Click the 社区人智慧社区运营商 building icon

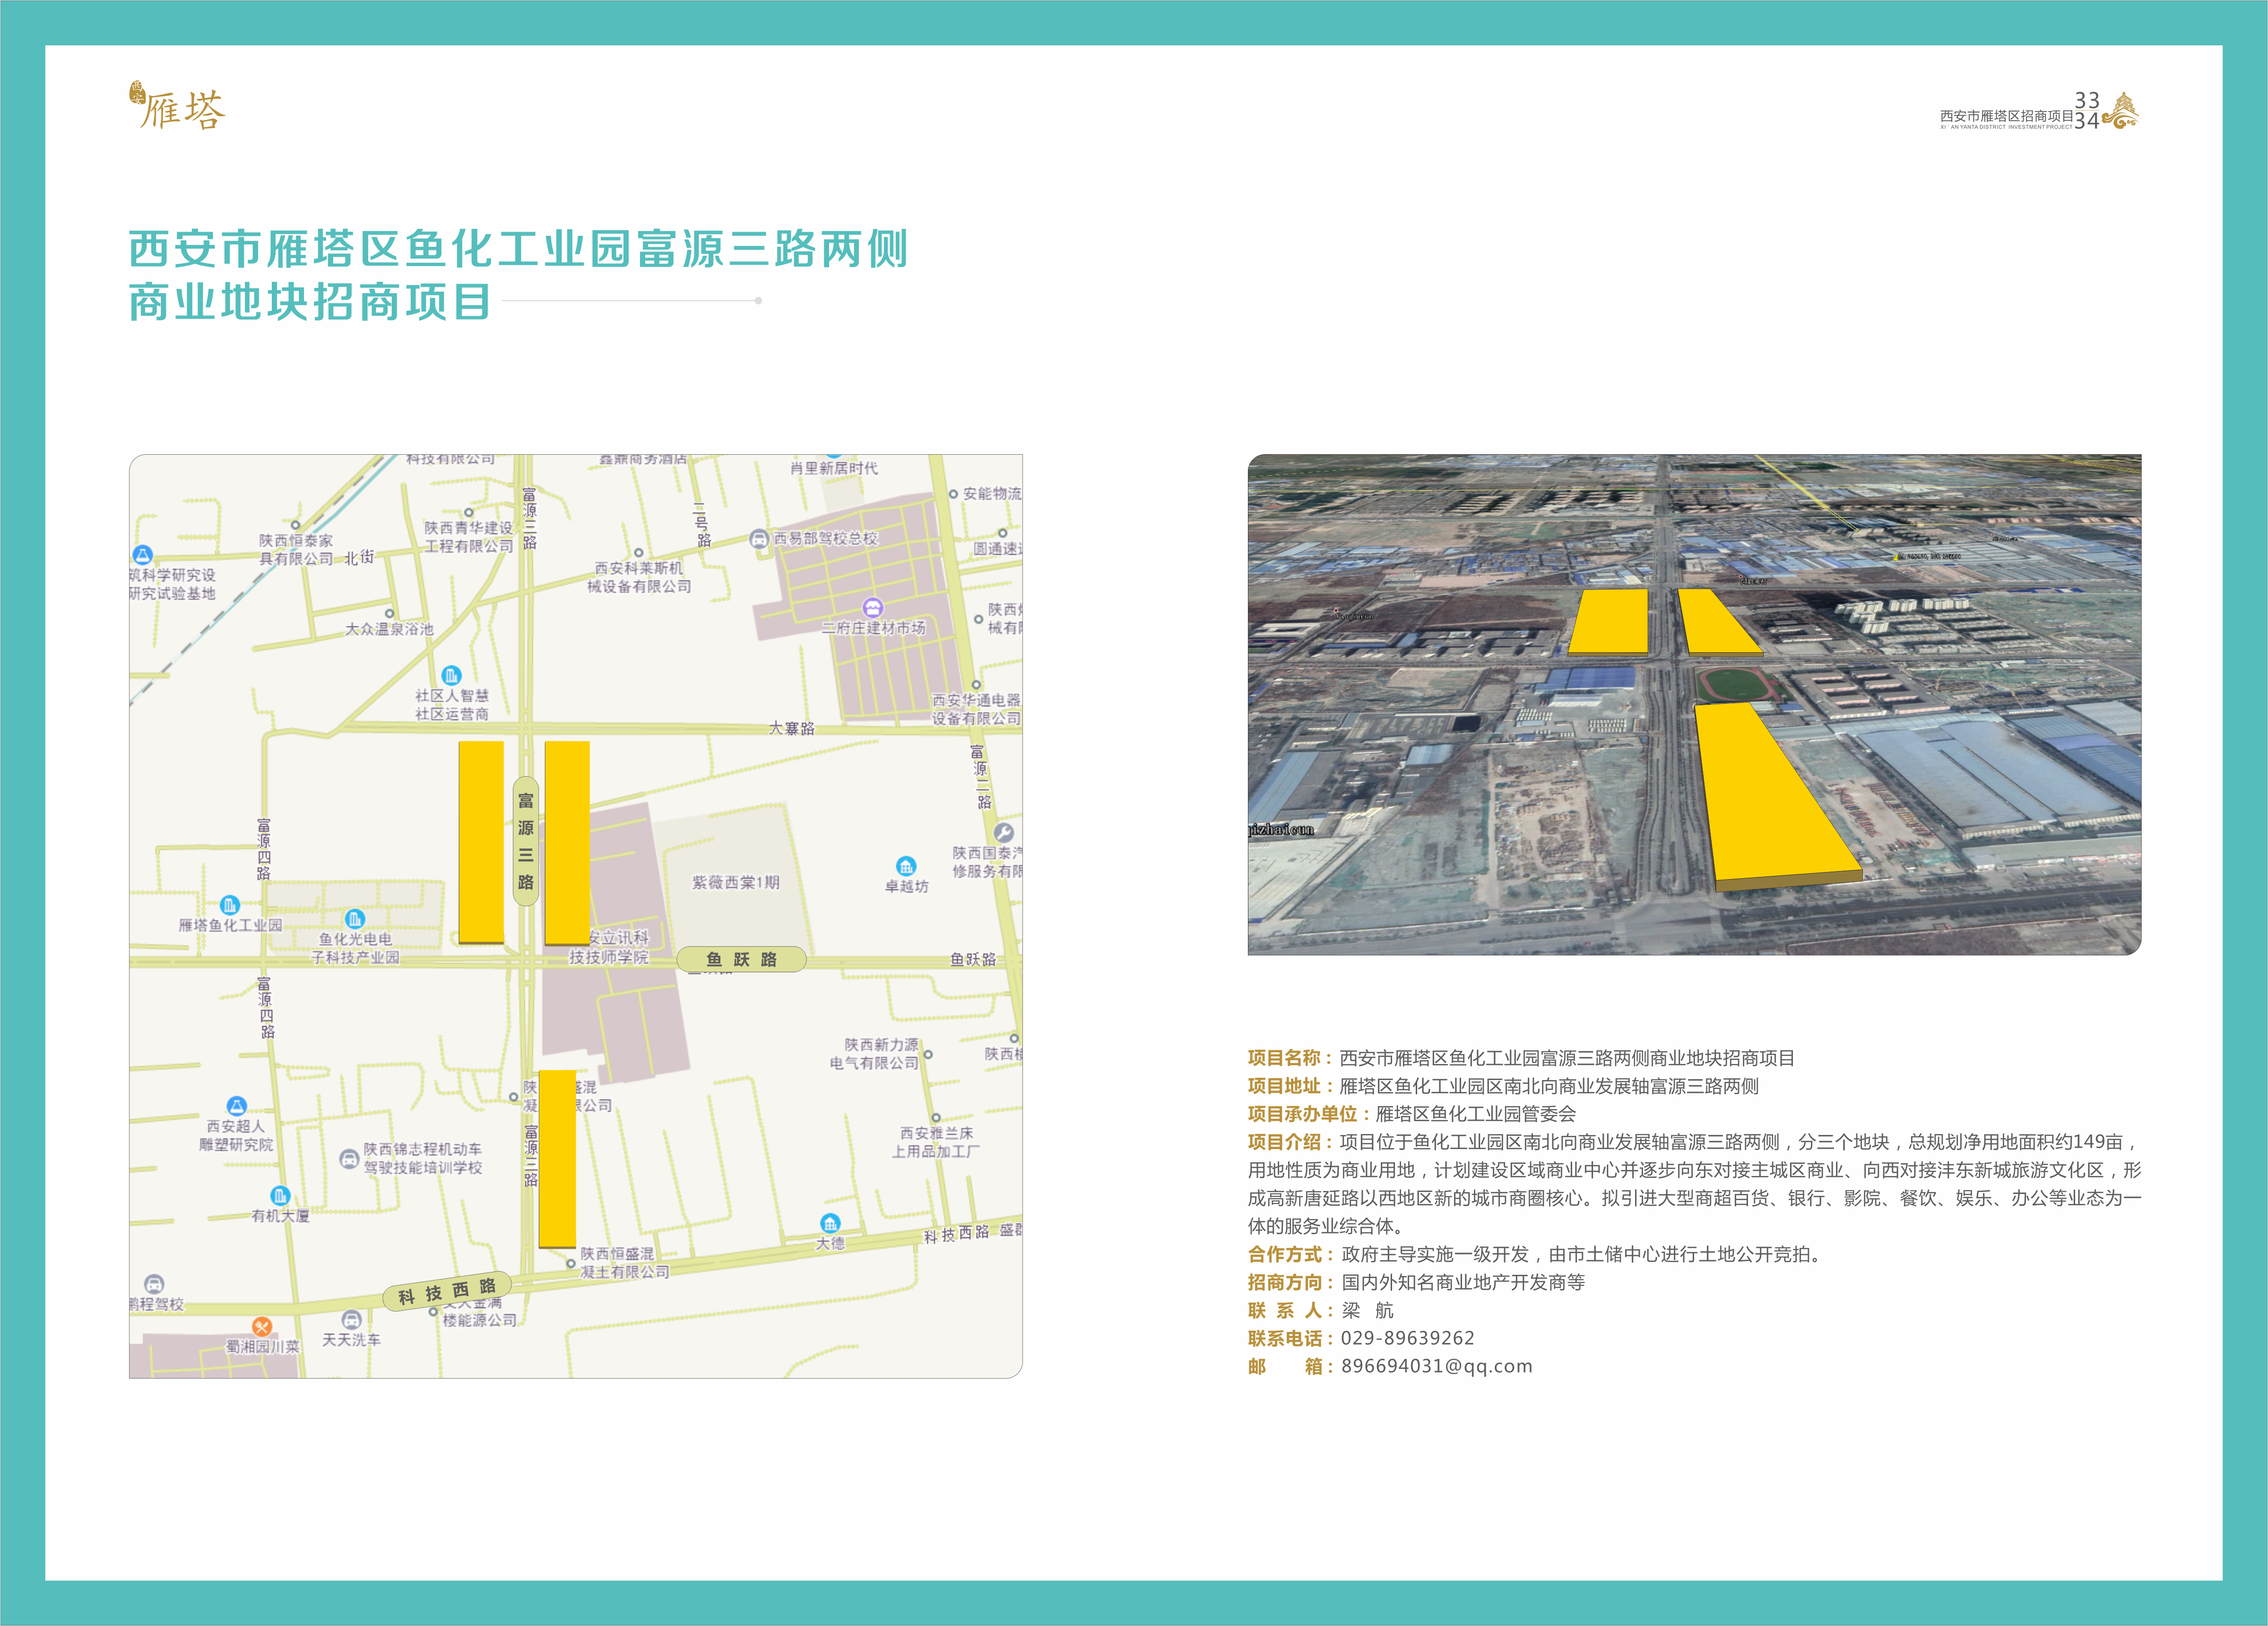pyautogui.click(x=452, y=676)
